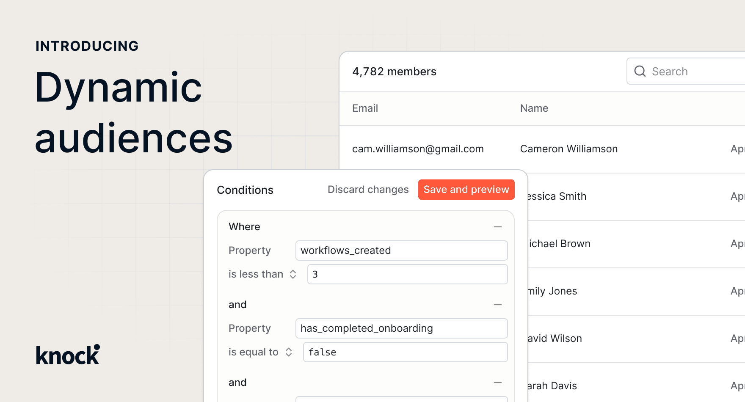Remove the second 'and' condition

[497, 383]
